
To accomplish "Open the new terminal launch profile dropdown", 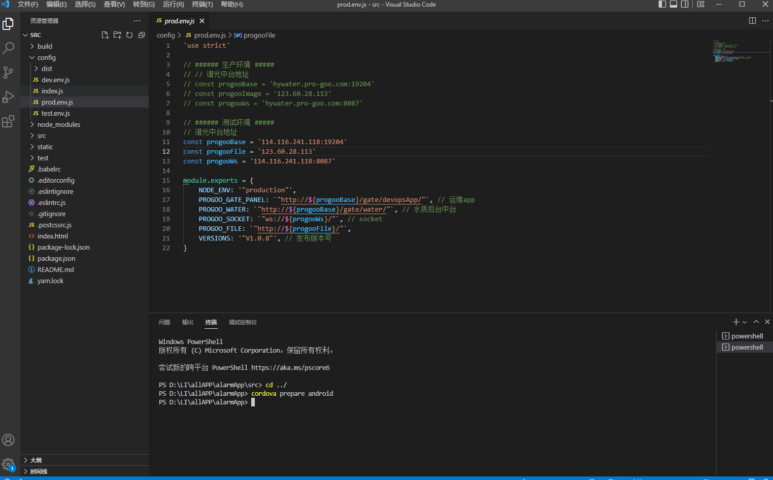I will pyautogui.click(x=745, y=322).
